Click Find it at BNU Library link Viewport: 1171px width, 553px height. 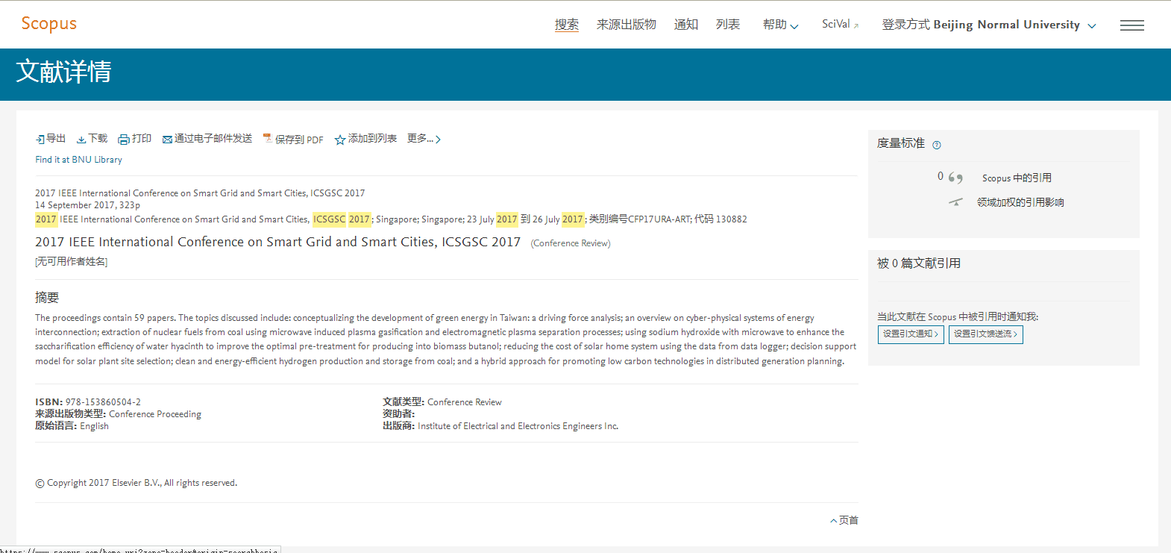click(x=78, y=160)
